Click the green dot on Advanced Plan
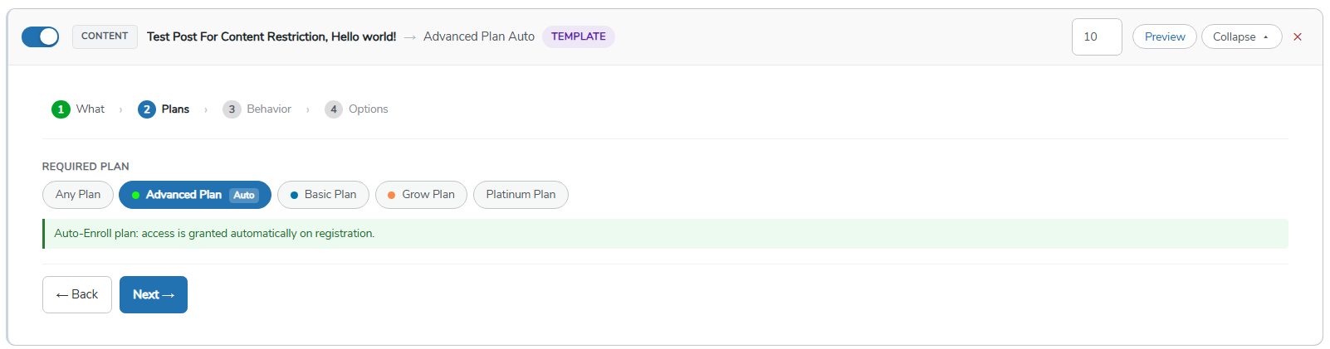Image resolution: width=1330 pixels, height=349 pixels. coord(135,196)
